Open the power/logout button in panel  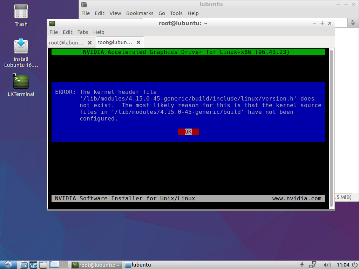click(355, 265)
